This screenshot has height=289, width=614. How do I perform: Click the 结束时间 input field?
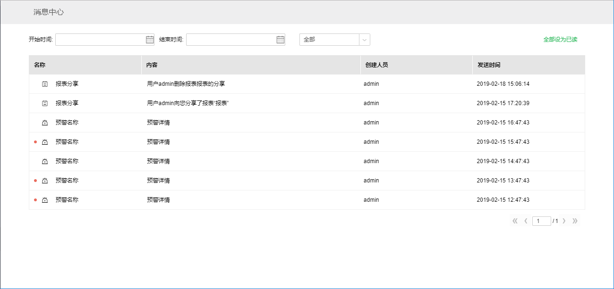tap(230, 40)
